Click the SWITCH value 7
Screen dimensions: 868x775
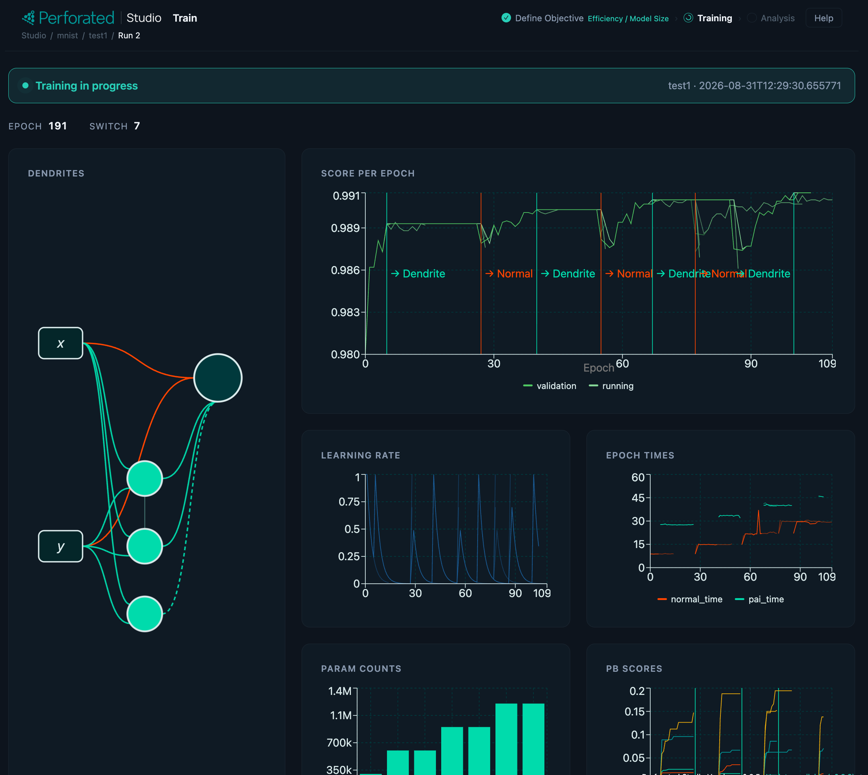pyautogui.click(x=137, y=126)
